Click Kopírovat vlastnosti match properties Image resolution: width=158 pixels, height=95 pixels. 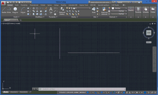[x=104, y=11]
